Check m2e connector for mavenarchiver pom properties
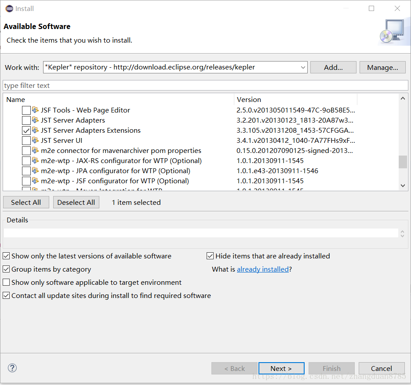 point(26,151)
